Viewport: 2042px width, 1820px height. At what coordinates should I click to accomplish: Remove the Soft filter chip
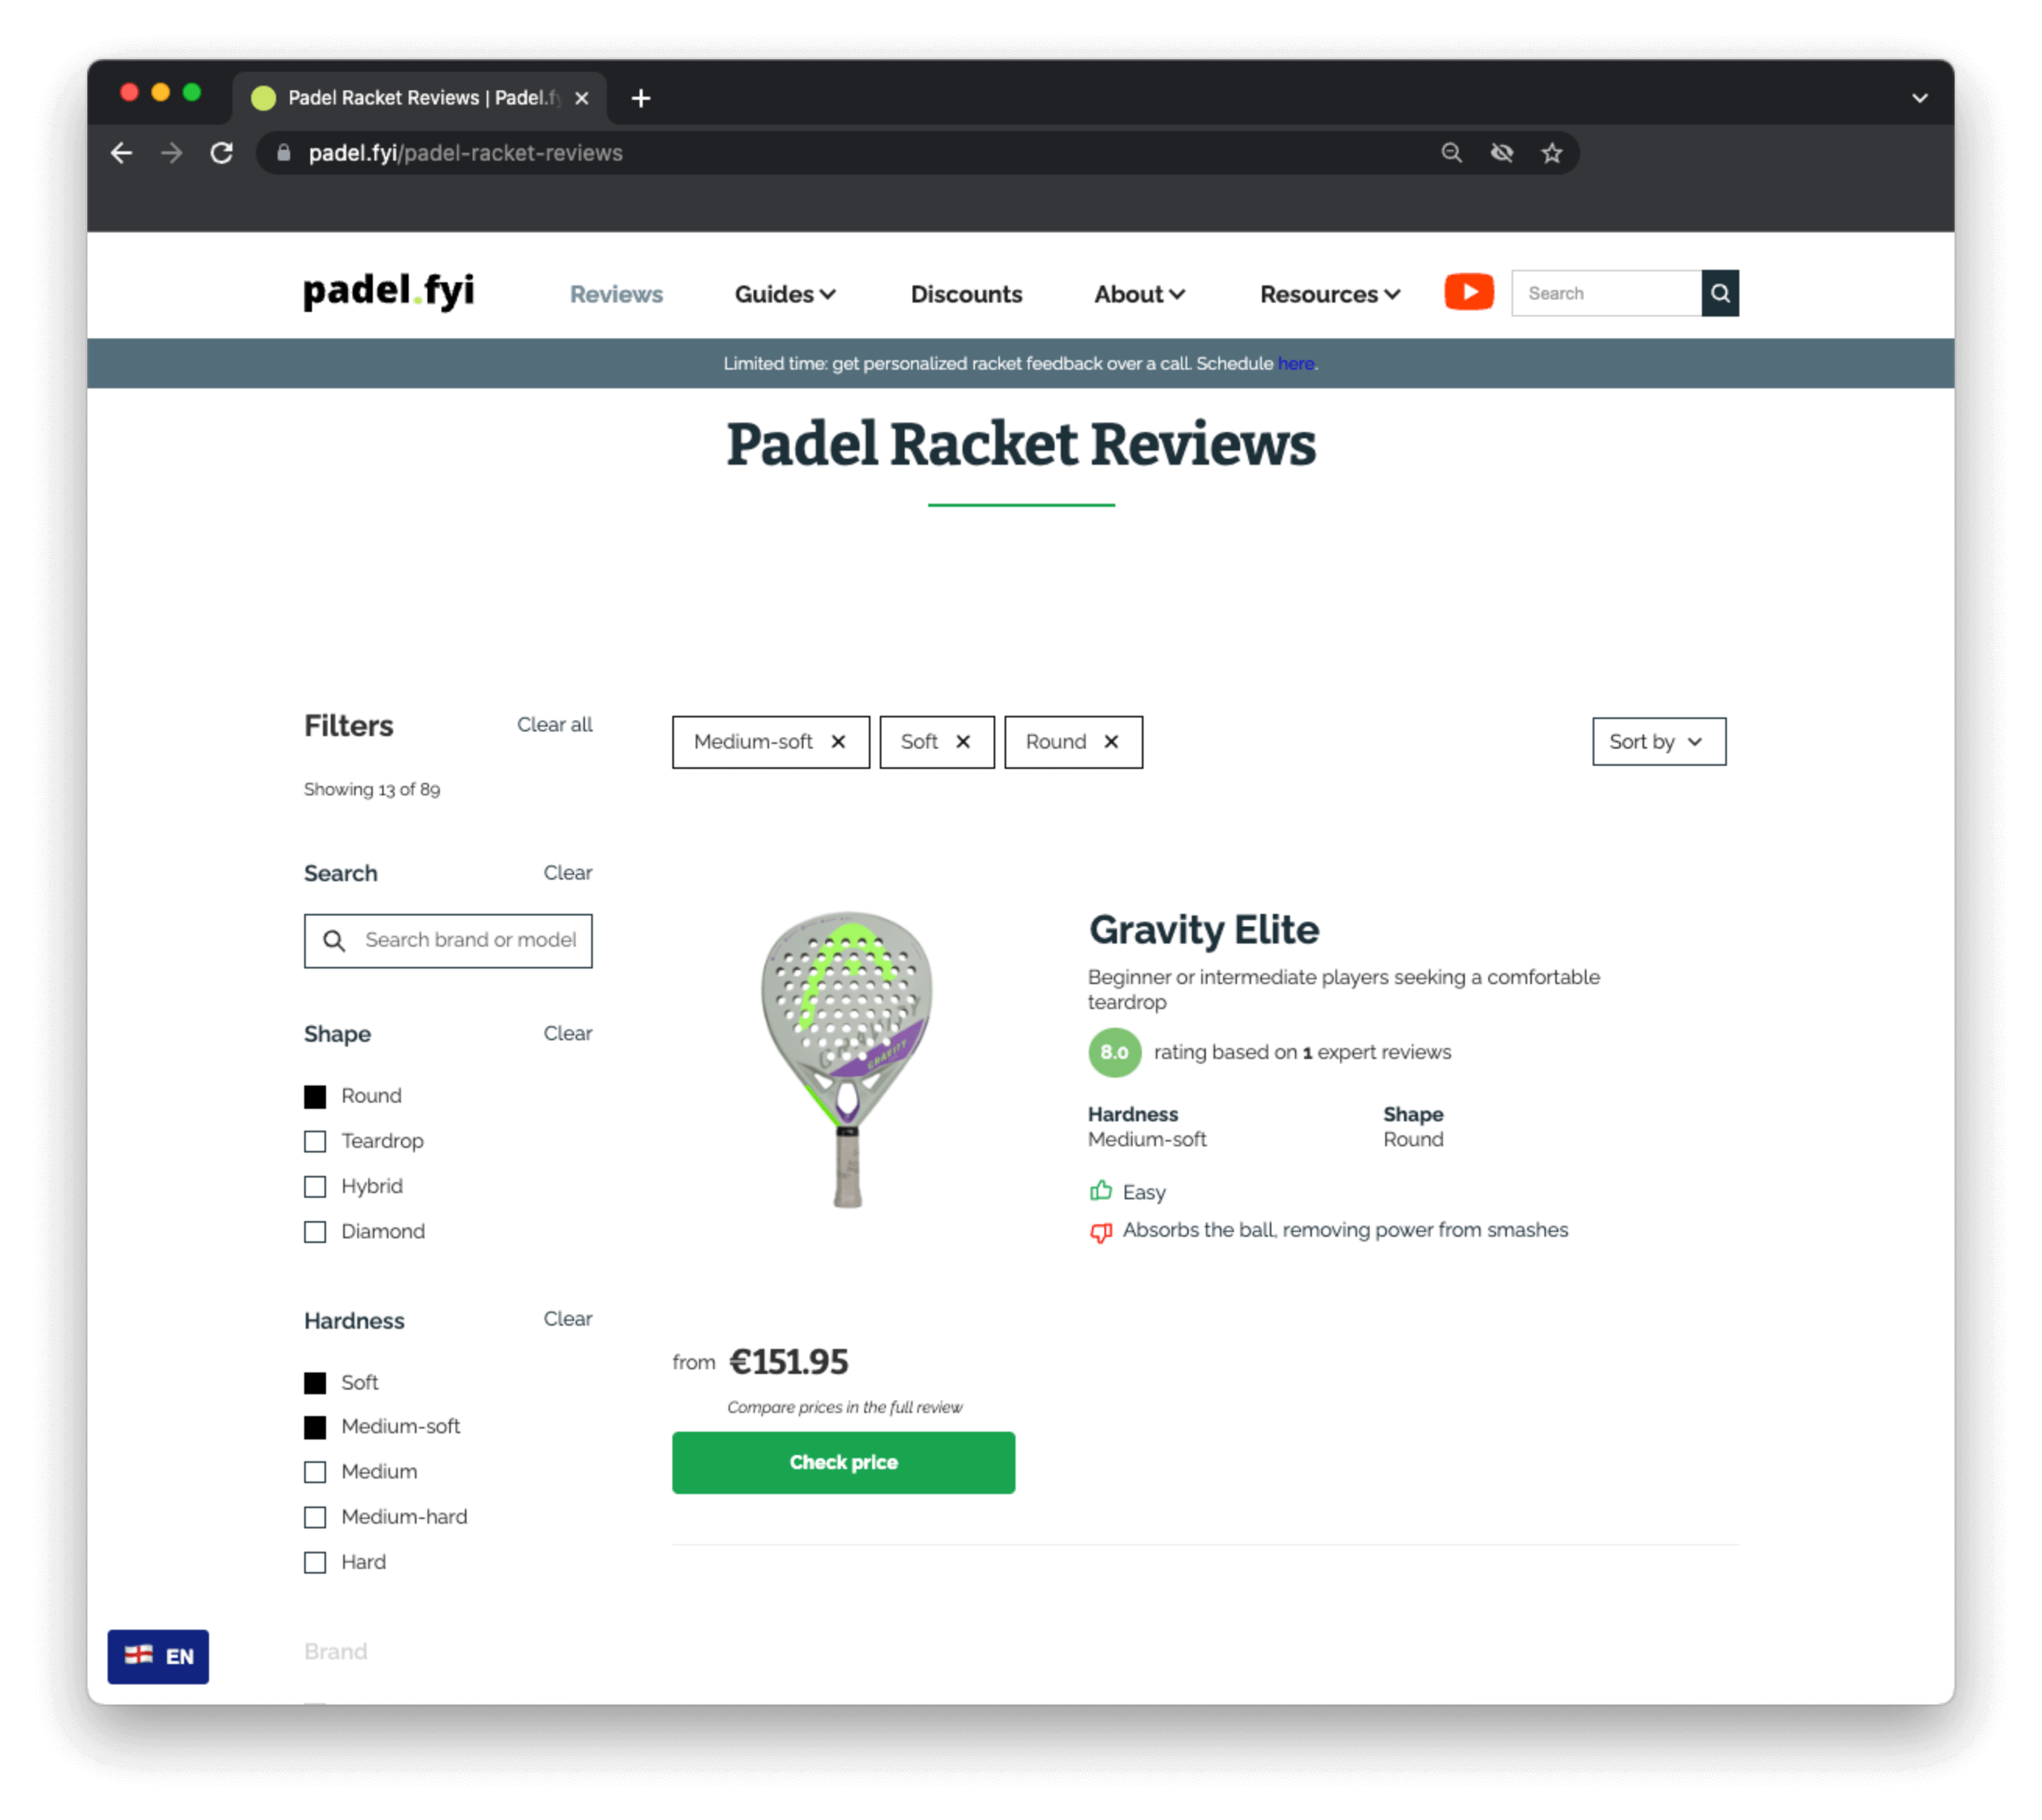coord(962,742)
